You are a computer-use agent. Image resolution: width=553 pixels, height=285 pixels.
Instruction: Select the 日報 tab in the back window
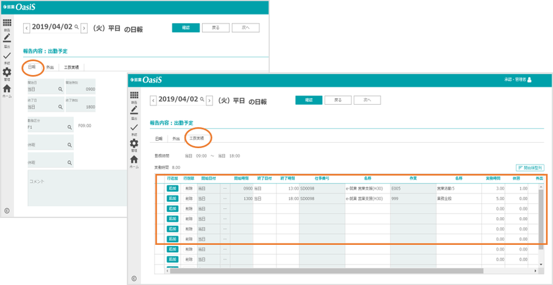[x=32, y=66]
